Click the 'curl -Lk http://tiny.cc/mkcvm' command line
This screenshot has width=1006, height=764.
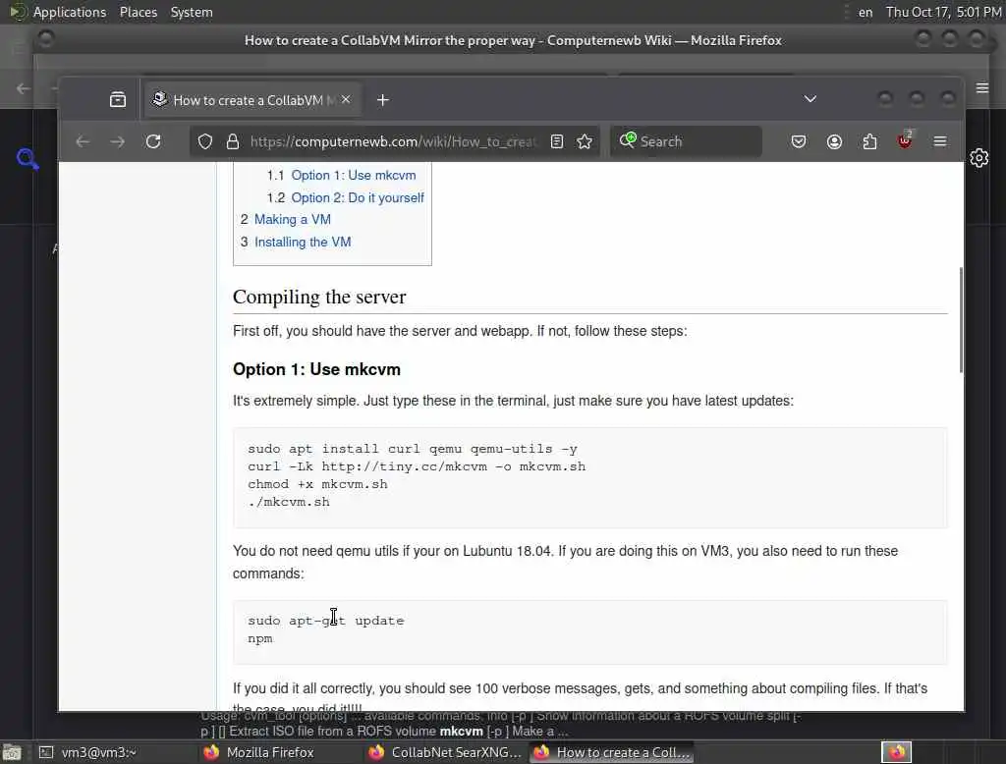coord(417,466)
